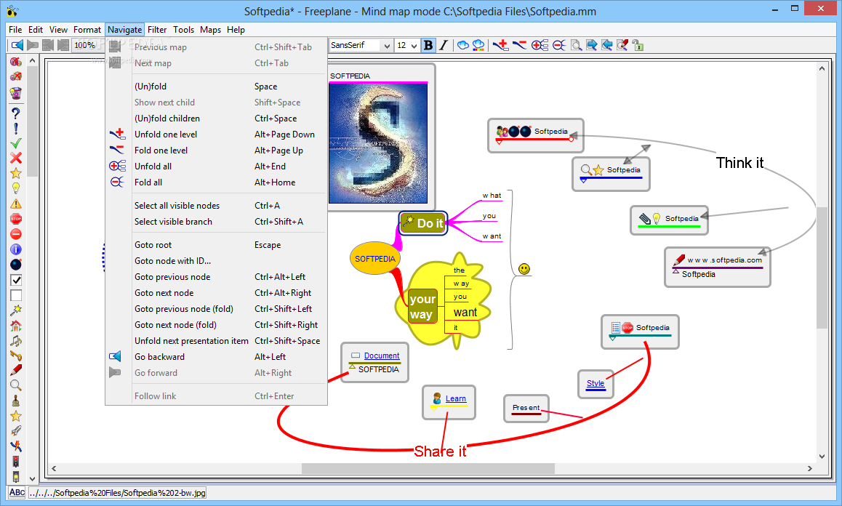Viewport: 842px width, 506px height.
Task: Open the Format menu
Action: tap(87, 30)
